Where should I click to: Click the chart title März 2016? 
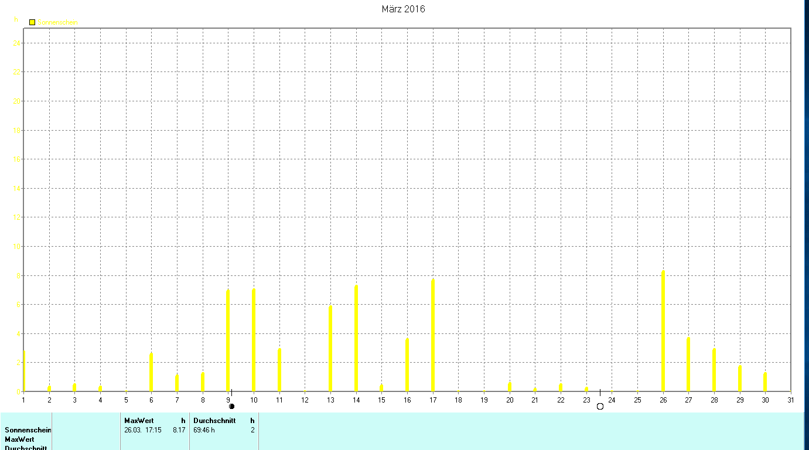point(403,9)
